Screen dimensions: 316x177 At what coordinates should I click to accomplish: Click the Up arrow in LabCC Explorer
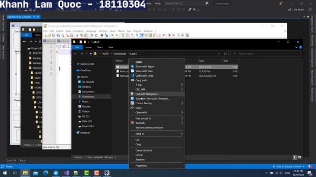(91, 54)
